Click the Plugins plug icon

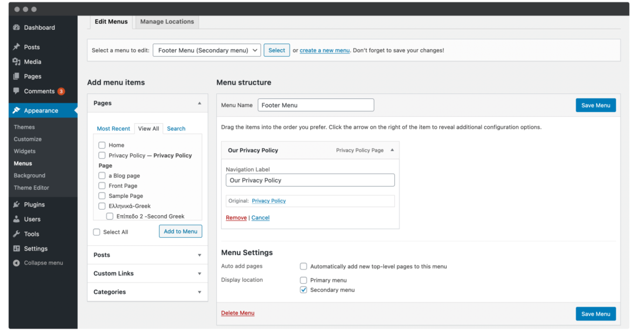pyautogui.click(x=16, y=205)
